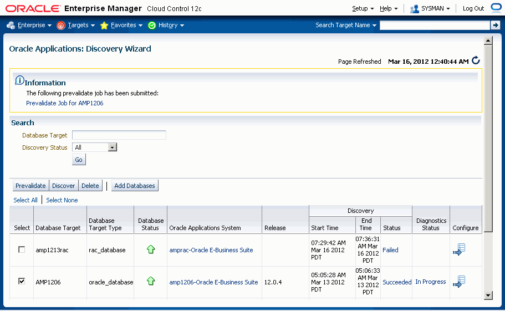Click the Succeeded discovery status link
The height and width of the screenshot is (311, 505).
pyautogui.click(x=397, y=282)
